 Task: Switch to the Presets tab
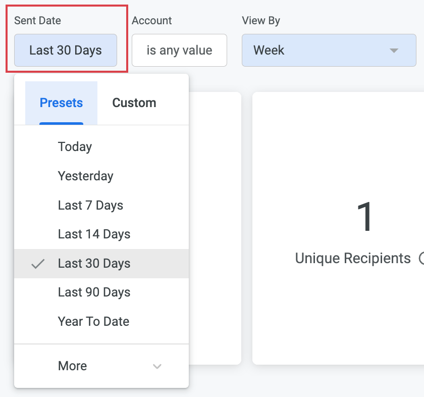pyautogui.click(x=61, y=103)
